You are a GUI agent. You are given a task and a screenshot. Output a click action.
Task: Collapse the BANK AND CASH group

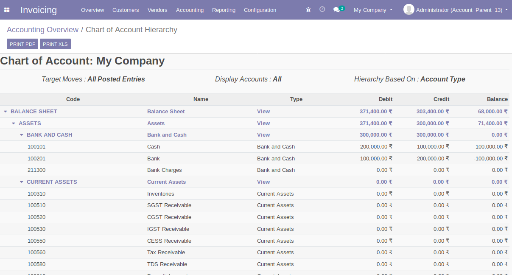coord(22,135)
